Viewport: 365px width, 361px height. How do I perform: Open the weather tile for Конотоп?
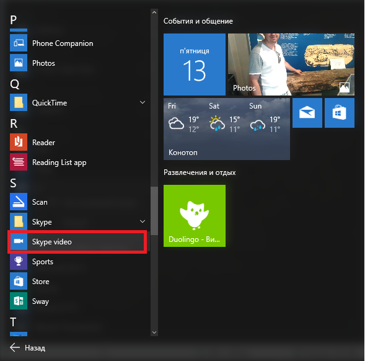click(227, 129)
